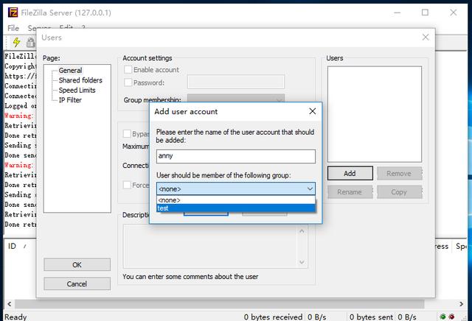472x321 pixels.
Task: Click the Ready status text
Action: (15, 317)
